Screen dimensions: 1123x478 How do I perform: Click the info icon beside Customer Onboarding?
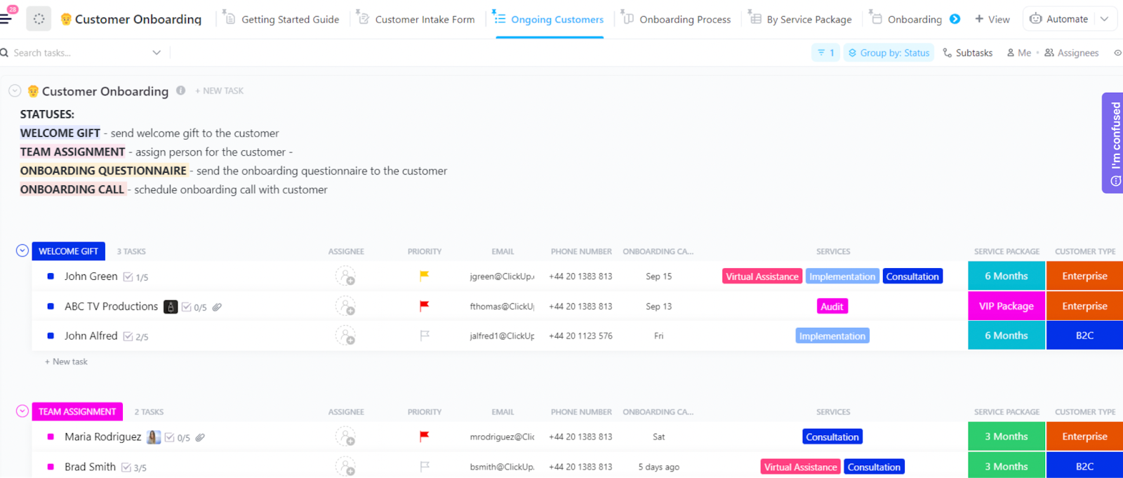point(181,91)
